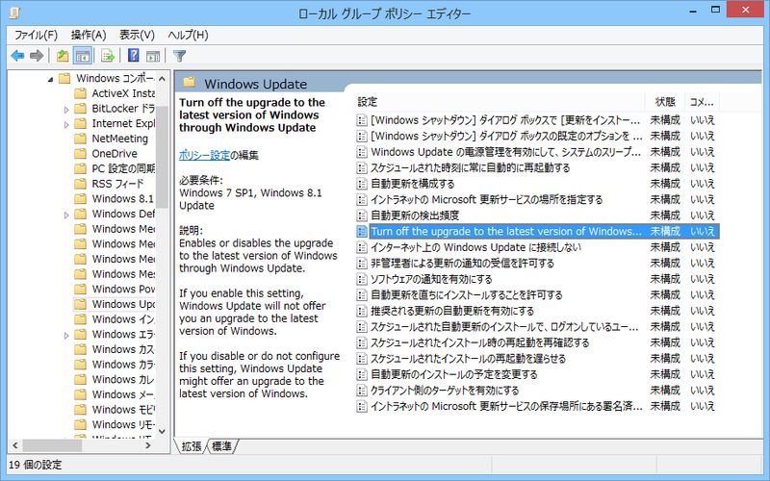Click the RSS フィード folder icon

[80, 184]
